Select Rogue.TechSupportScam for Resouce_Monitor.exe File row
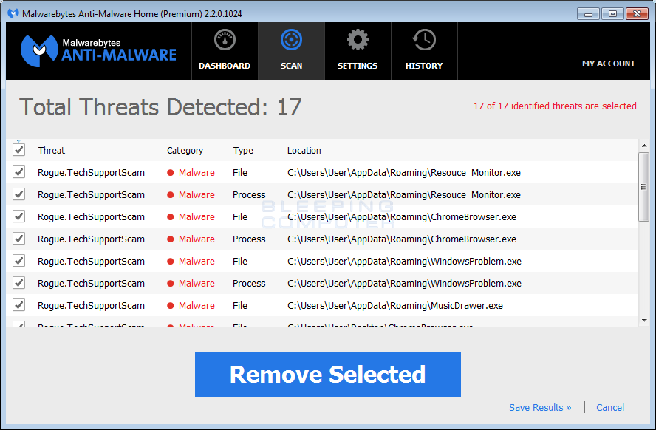The image size is (656, 430). 91,173
